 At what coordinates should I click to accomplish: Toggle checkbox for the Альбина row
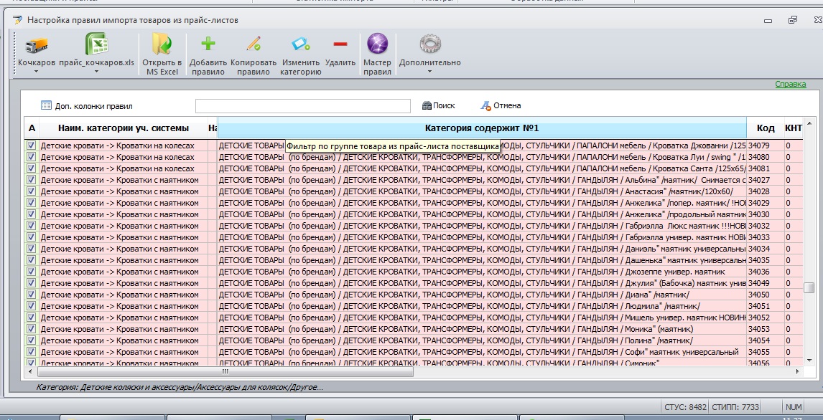point(31,180)
